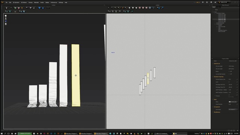The image size is (240, 135).
Task: Click the third red sewing icon in 2D toolbar
Action: pyautogui.click(x=147, y=7)
